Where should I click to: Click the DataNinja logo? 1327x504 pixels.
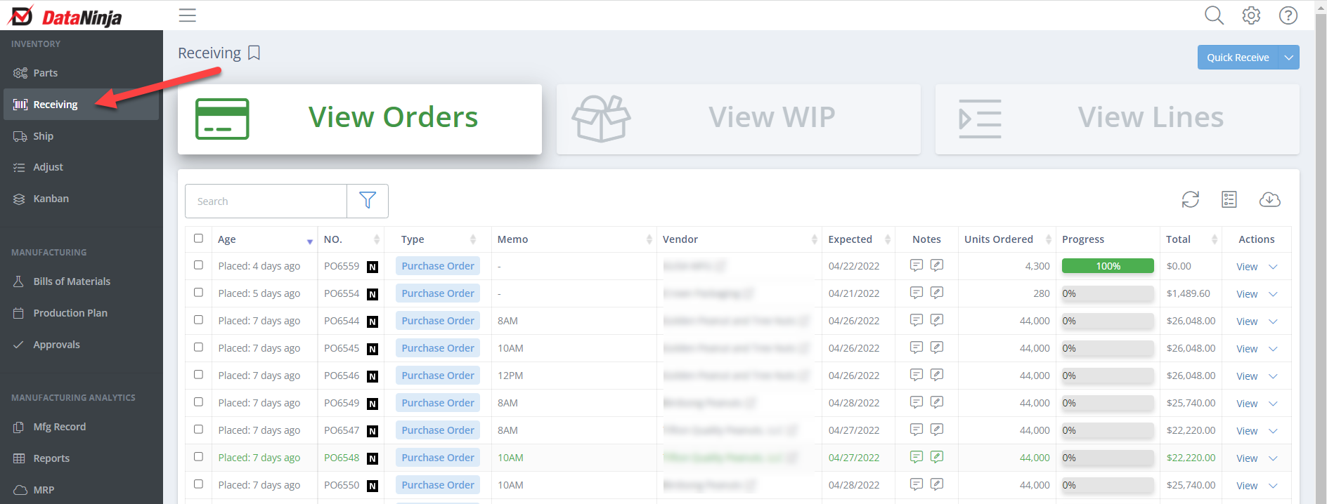[65, 16]
